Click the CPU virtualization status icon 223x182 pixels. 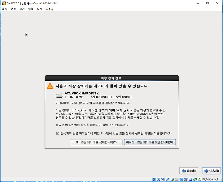pos(190,179)
